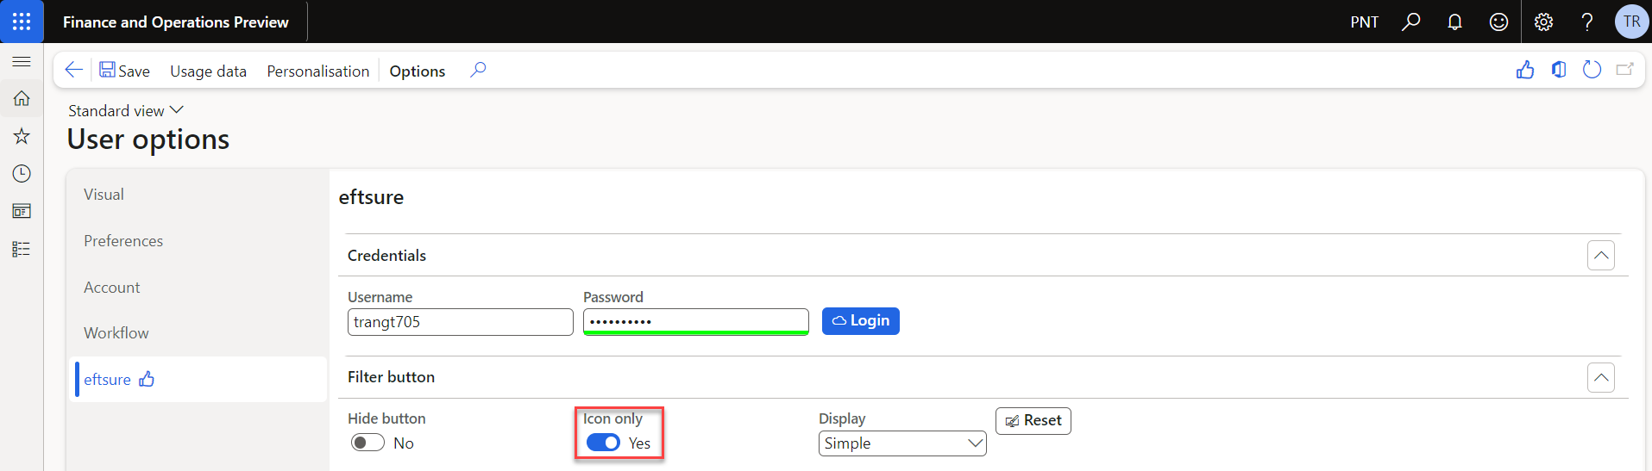The height and width of the screenshot is (471, 1652).
Task: Open the Standard view dropdown
Action: pos(126,110)
